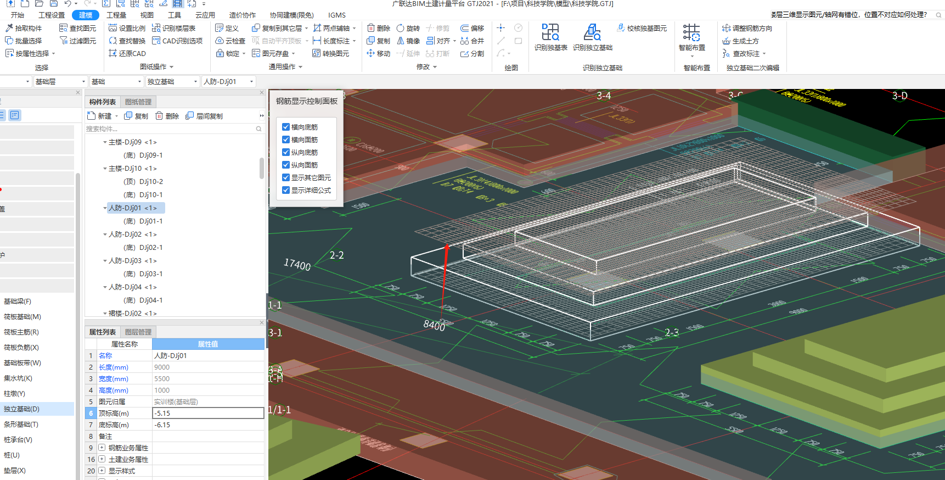Uncheck 横向面筋 checkbox

(285, 139)
